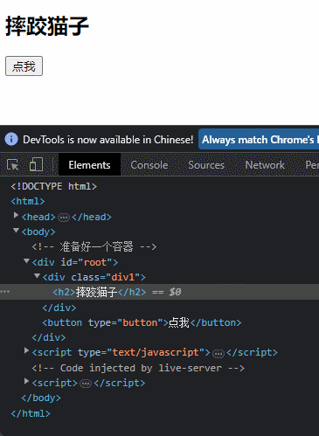Select the button type="button" DOM line
The width and height of the screenshot is (319, 436).
[x=142, y=322]
